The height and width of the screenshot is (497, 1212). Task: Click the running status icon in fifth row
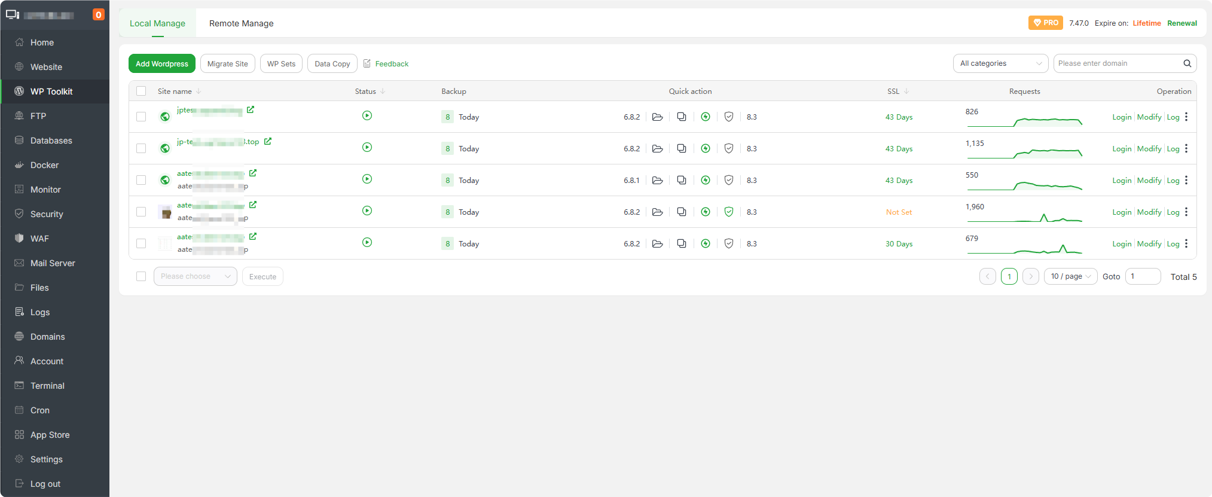[367, 243]
